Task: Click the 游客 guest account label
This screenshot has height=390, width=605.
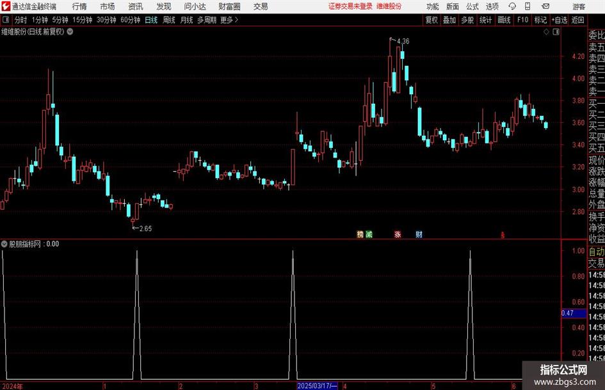Action: click(579, 6)
